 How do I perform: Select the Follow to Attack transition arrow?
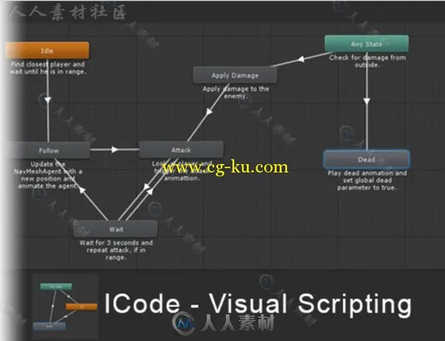(115, 149)
